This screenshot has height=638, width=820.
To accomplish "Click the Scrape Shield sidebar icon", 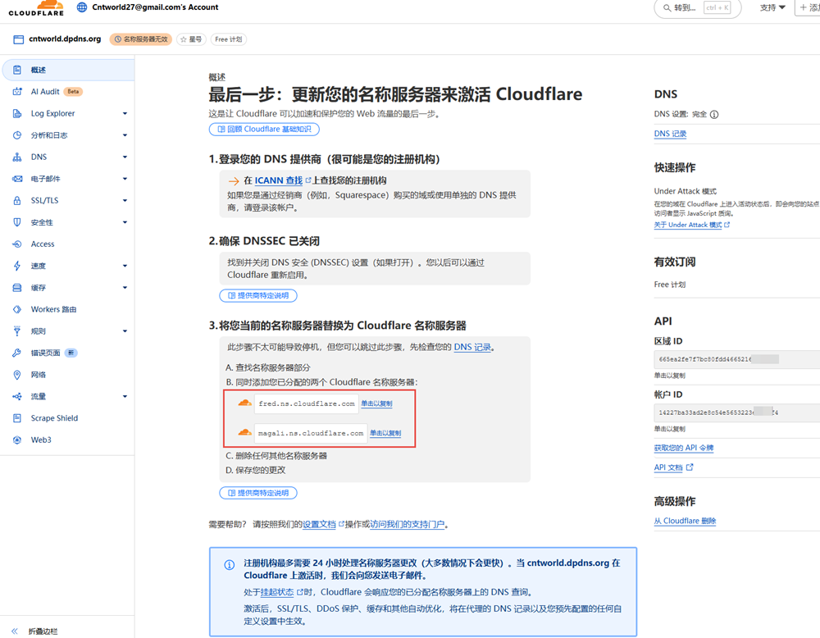I will (x=17, y=418).
